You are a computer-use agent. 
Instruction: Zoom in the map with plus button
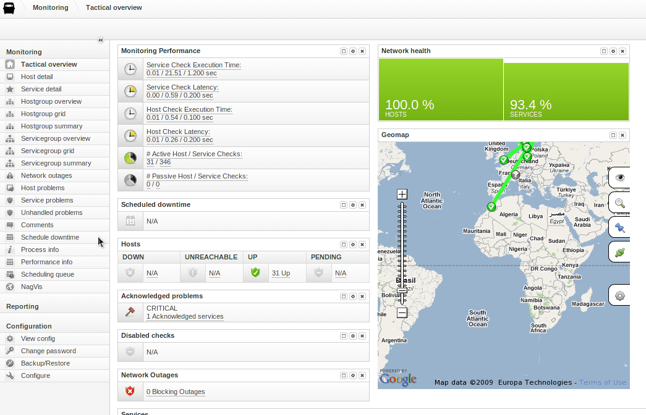tap(402, 194)
